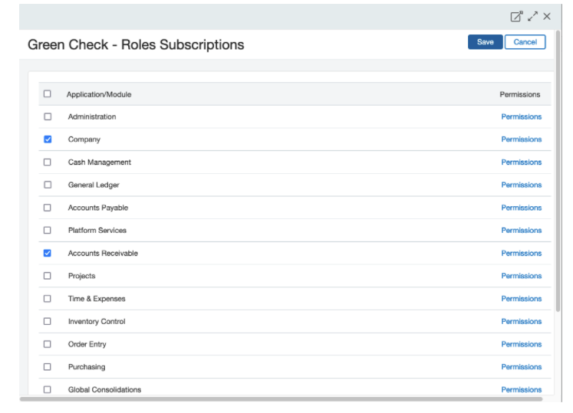Click the Company module name

[84, 139]
